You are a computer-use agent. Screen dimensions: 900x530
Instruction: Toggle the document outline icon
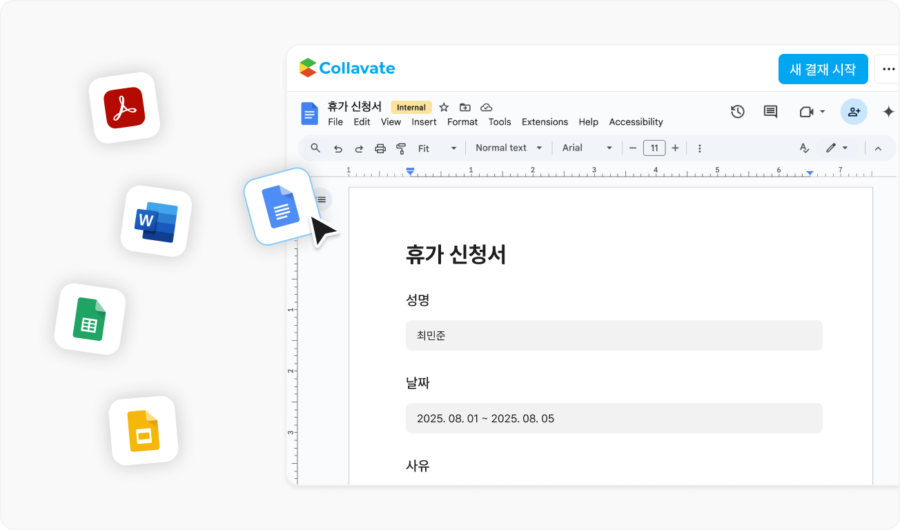pyautogui.click(x=321, y=199)
